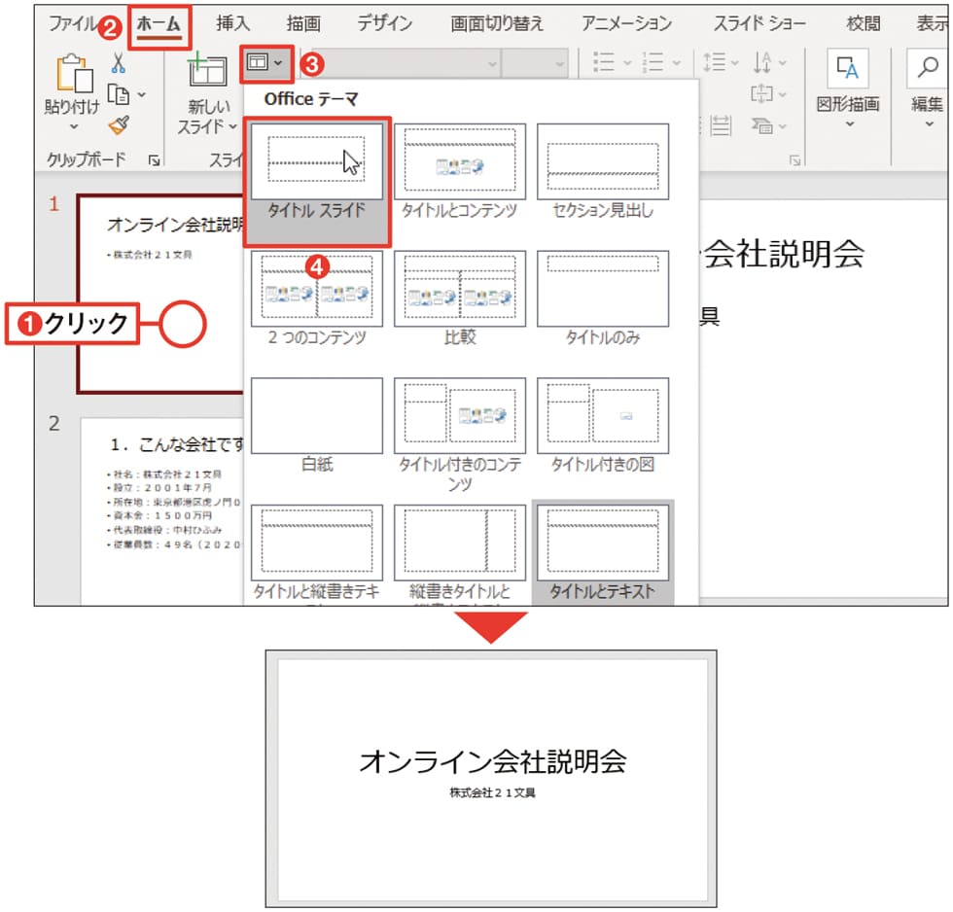Open the 校閲 tab
The width and height of the screenshot is (953, 912).
click(864, 23)
